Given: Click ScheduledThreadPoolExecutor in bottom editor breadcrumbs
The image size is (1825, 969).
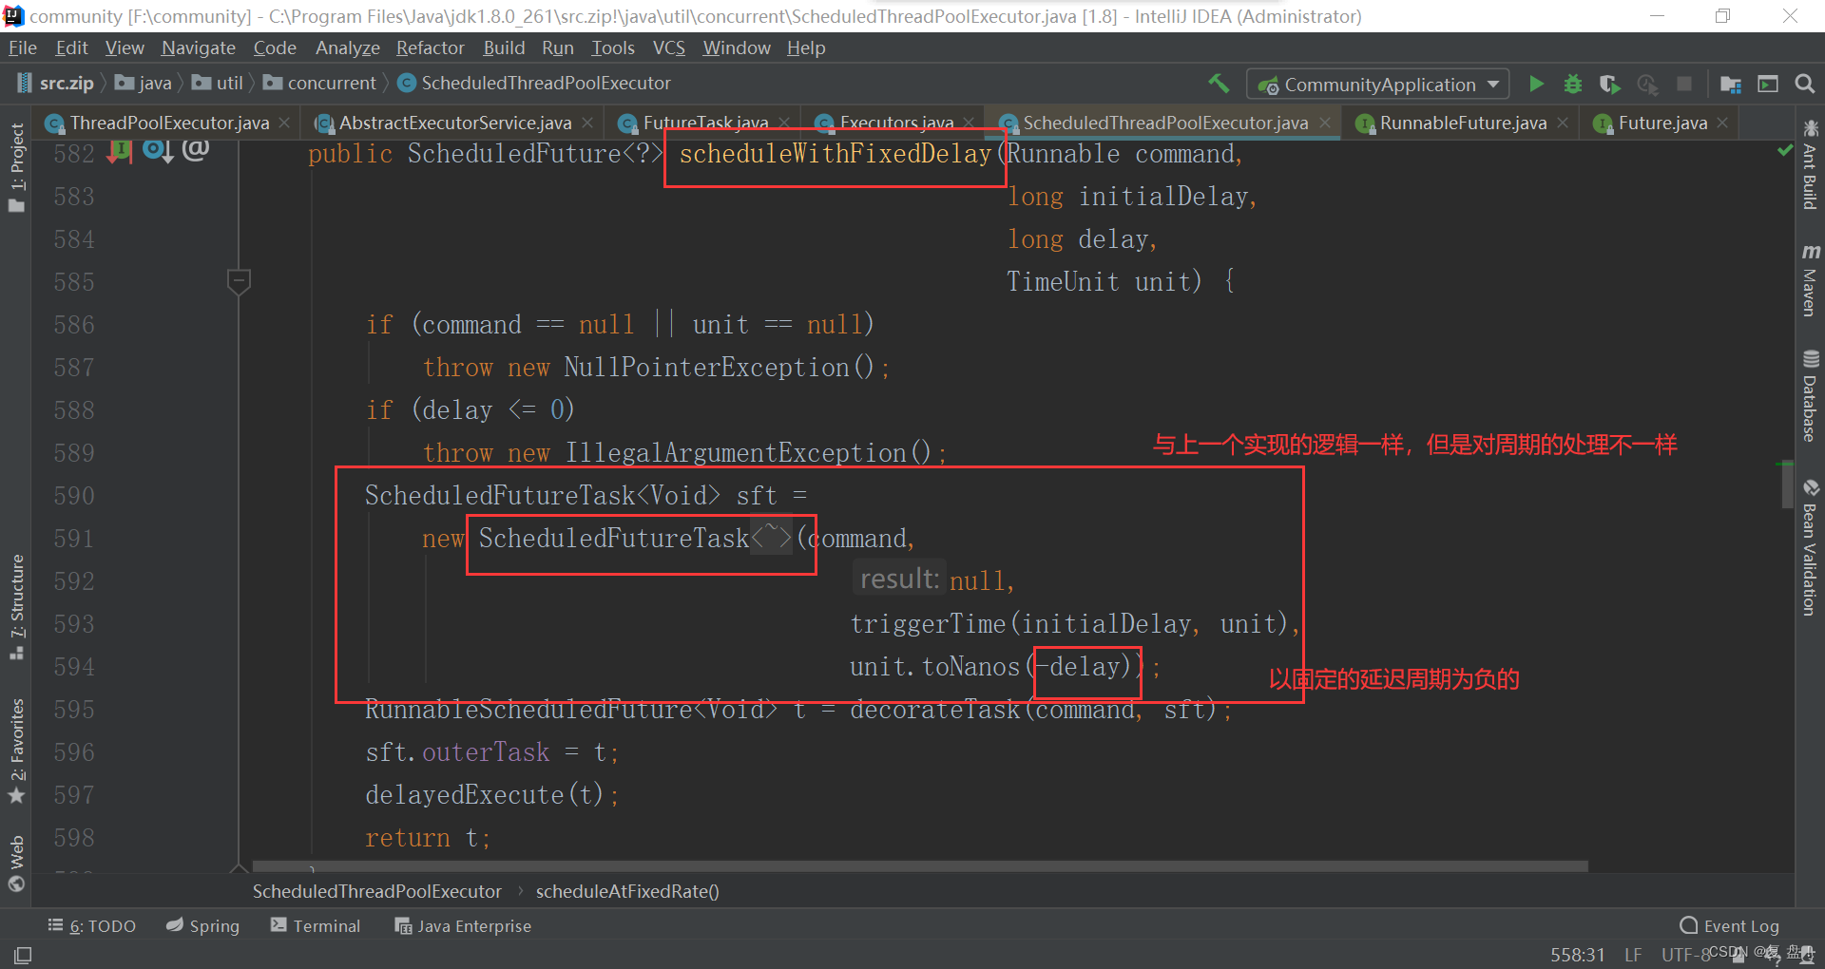Looking at the screenshot, I should tap(376, 891).
